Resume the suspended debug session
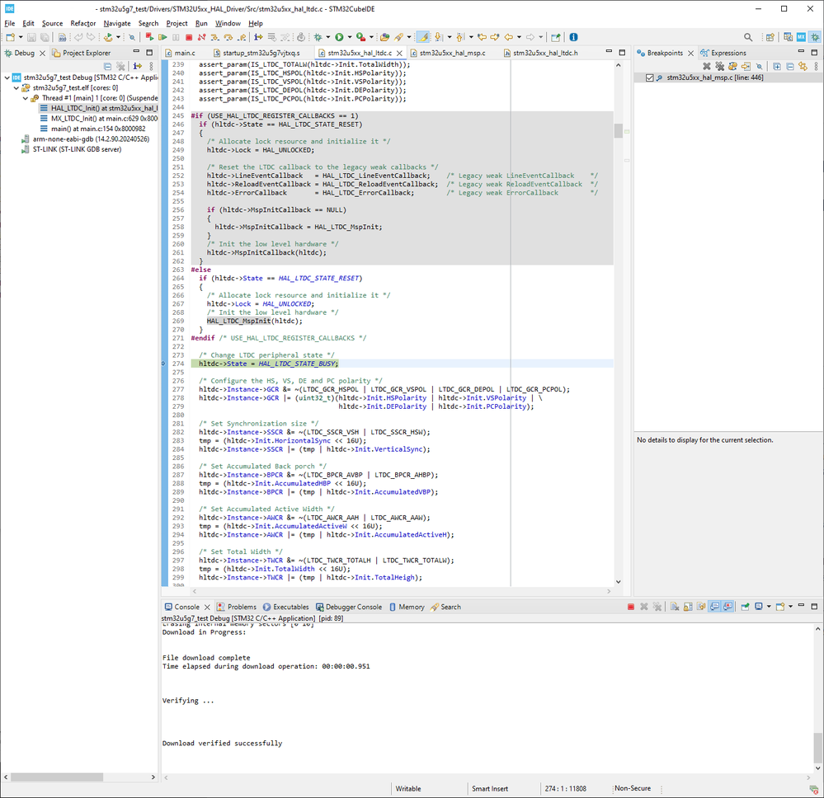The height and width of the screenshot is (798, 824). [162, 36]
